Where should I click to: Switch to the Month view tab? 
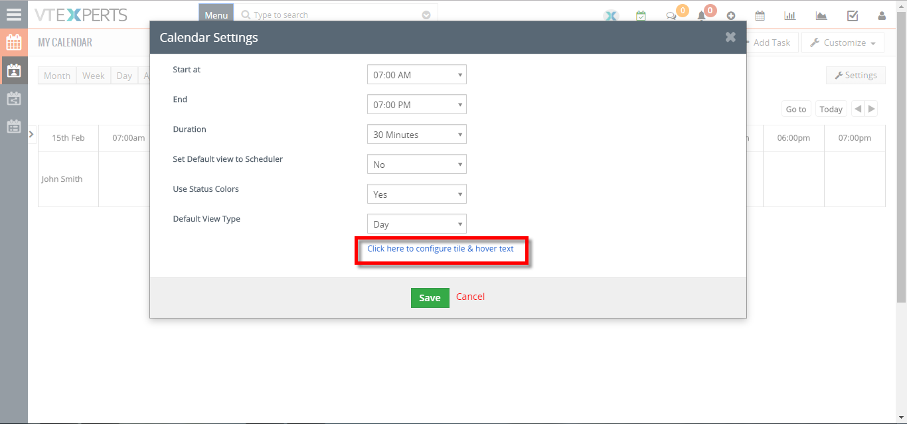[x=57, y=76]
